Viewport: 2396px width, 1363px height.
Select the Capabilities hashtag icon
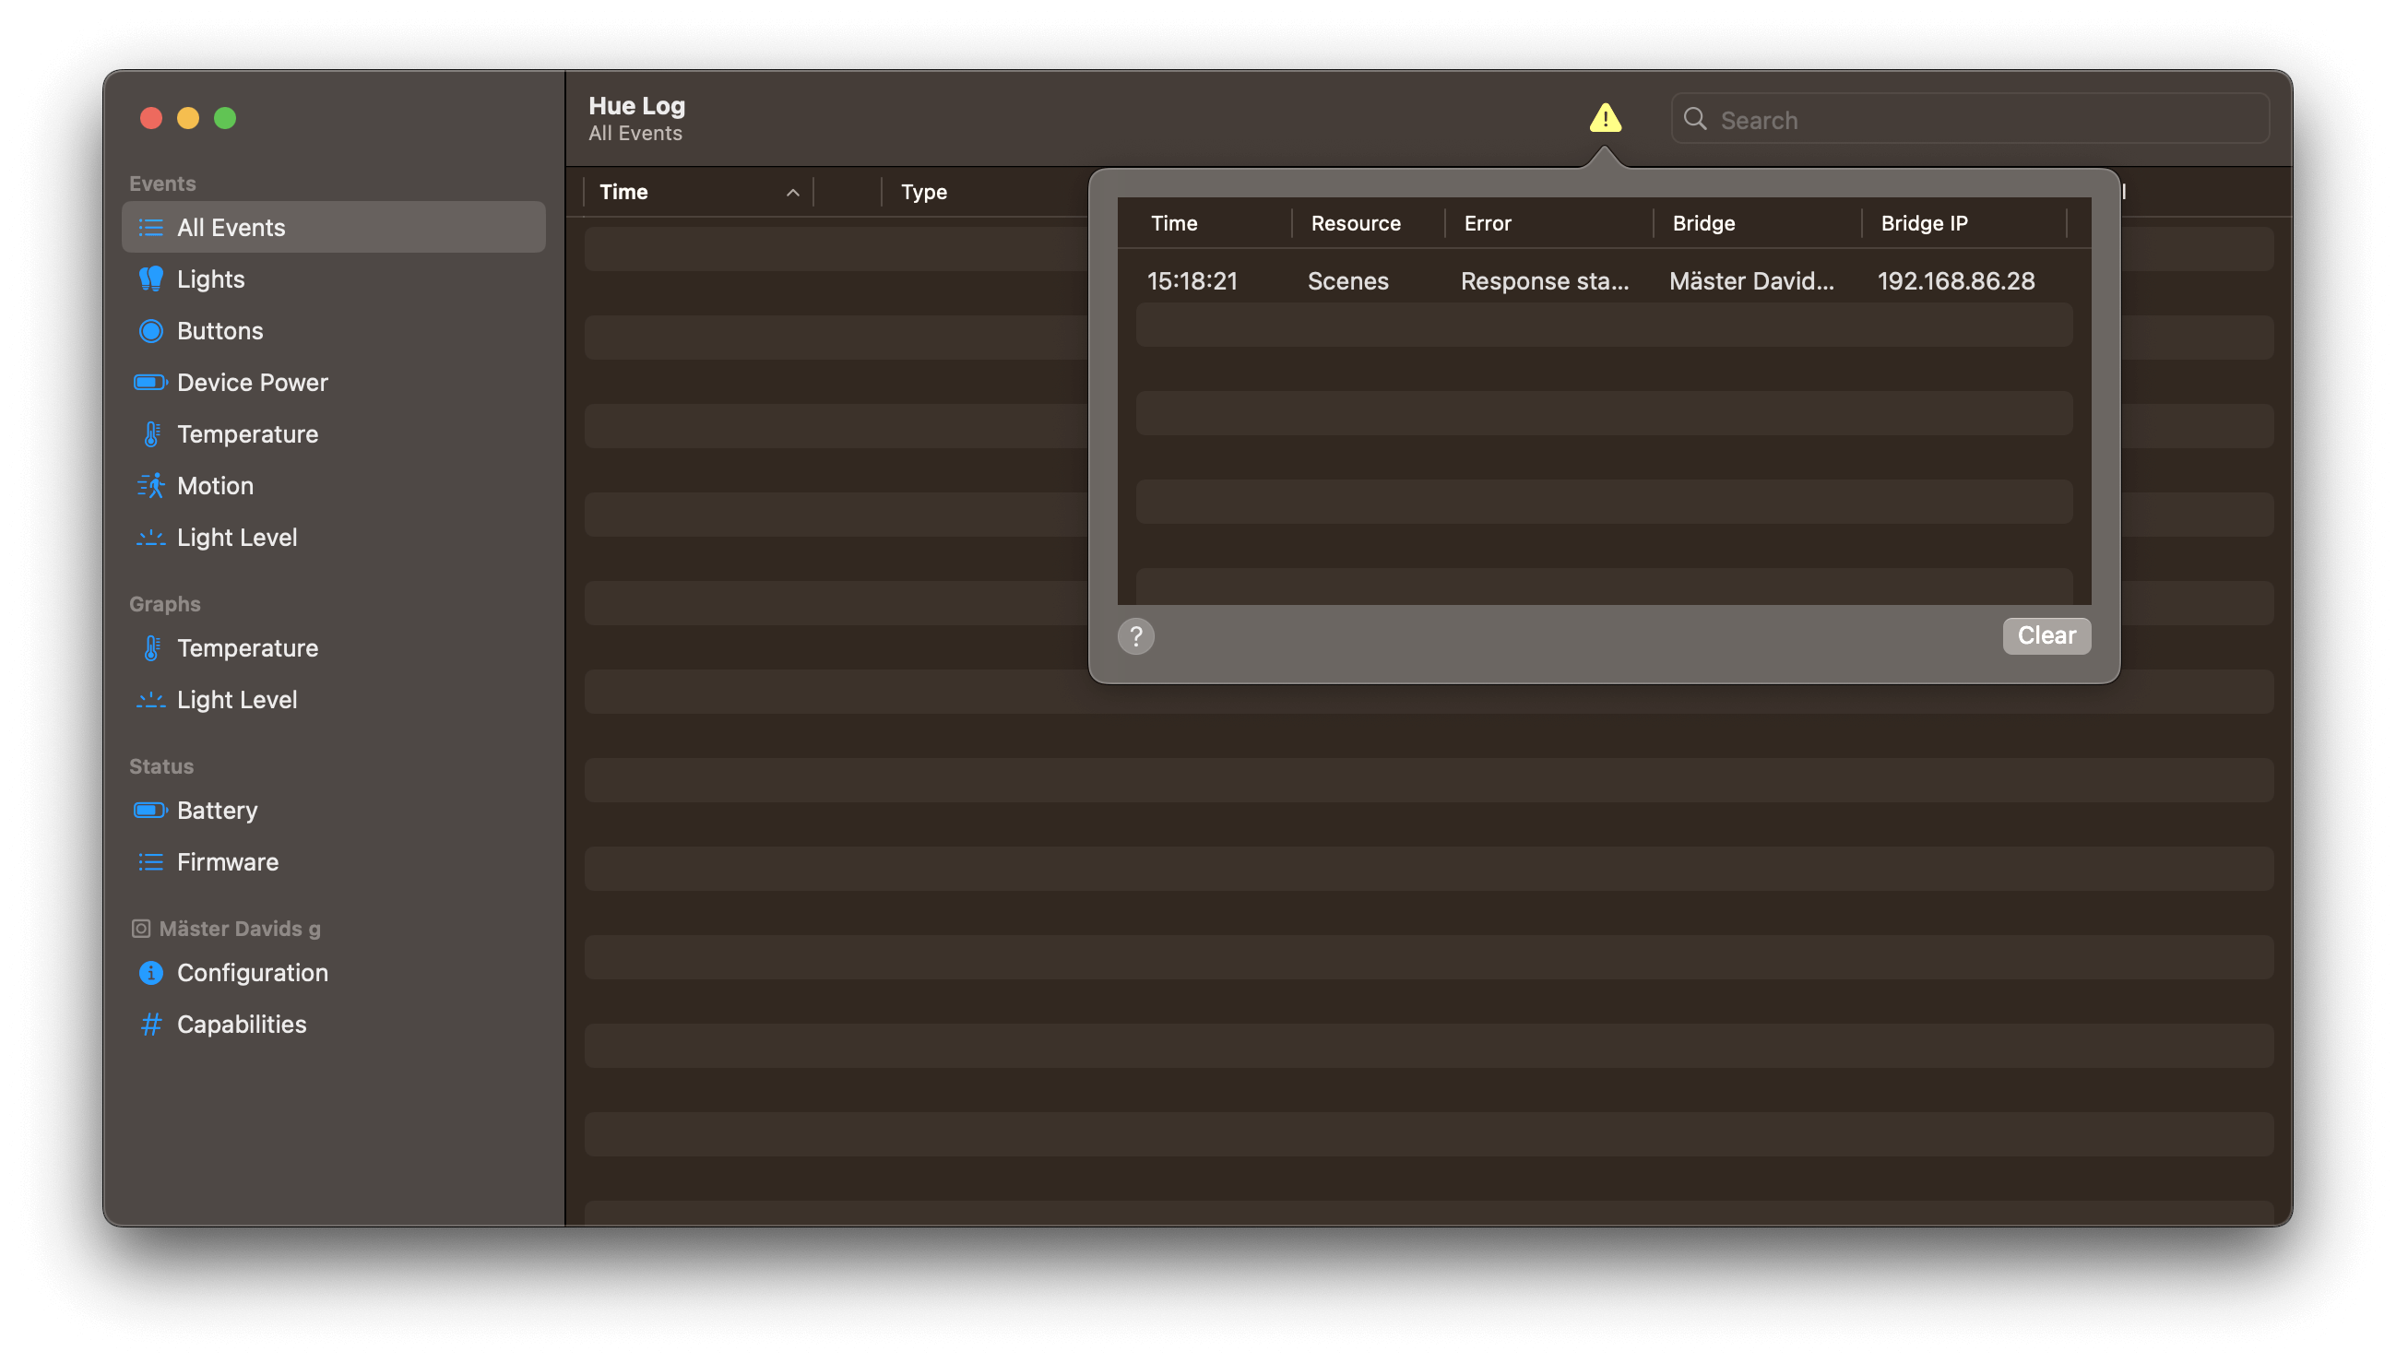coord(151,1025)
